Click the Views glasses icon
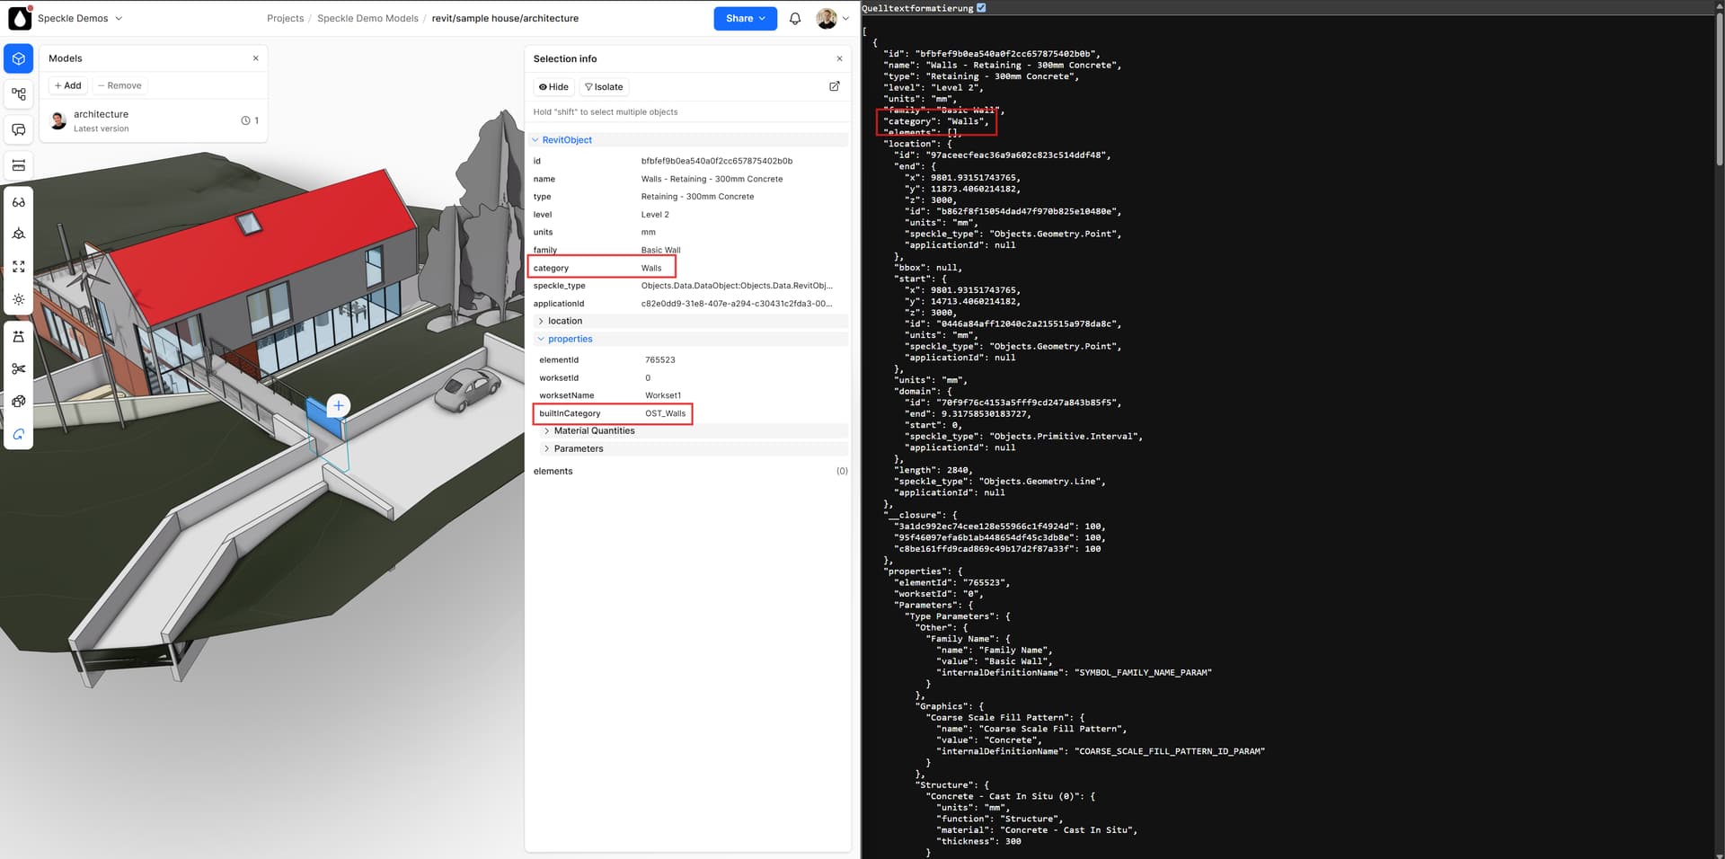Screen dimensions: 1725x859 click(x=19, y=203)
